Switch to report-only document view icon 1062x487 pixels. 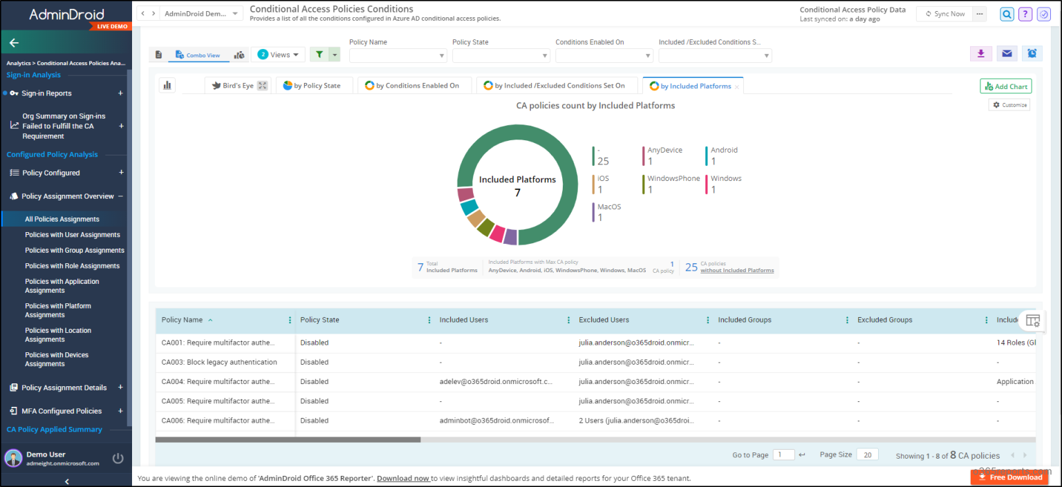coord(158,55)
